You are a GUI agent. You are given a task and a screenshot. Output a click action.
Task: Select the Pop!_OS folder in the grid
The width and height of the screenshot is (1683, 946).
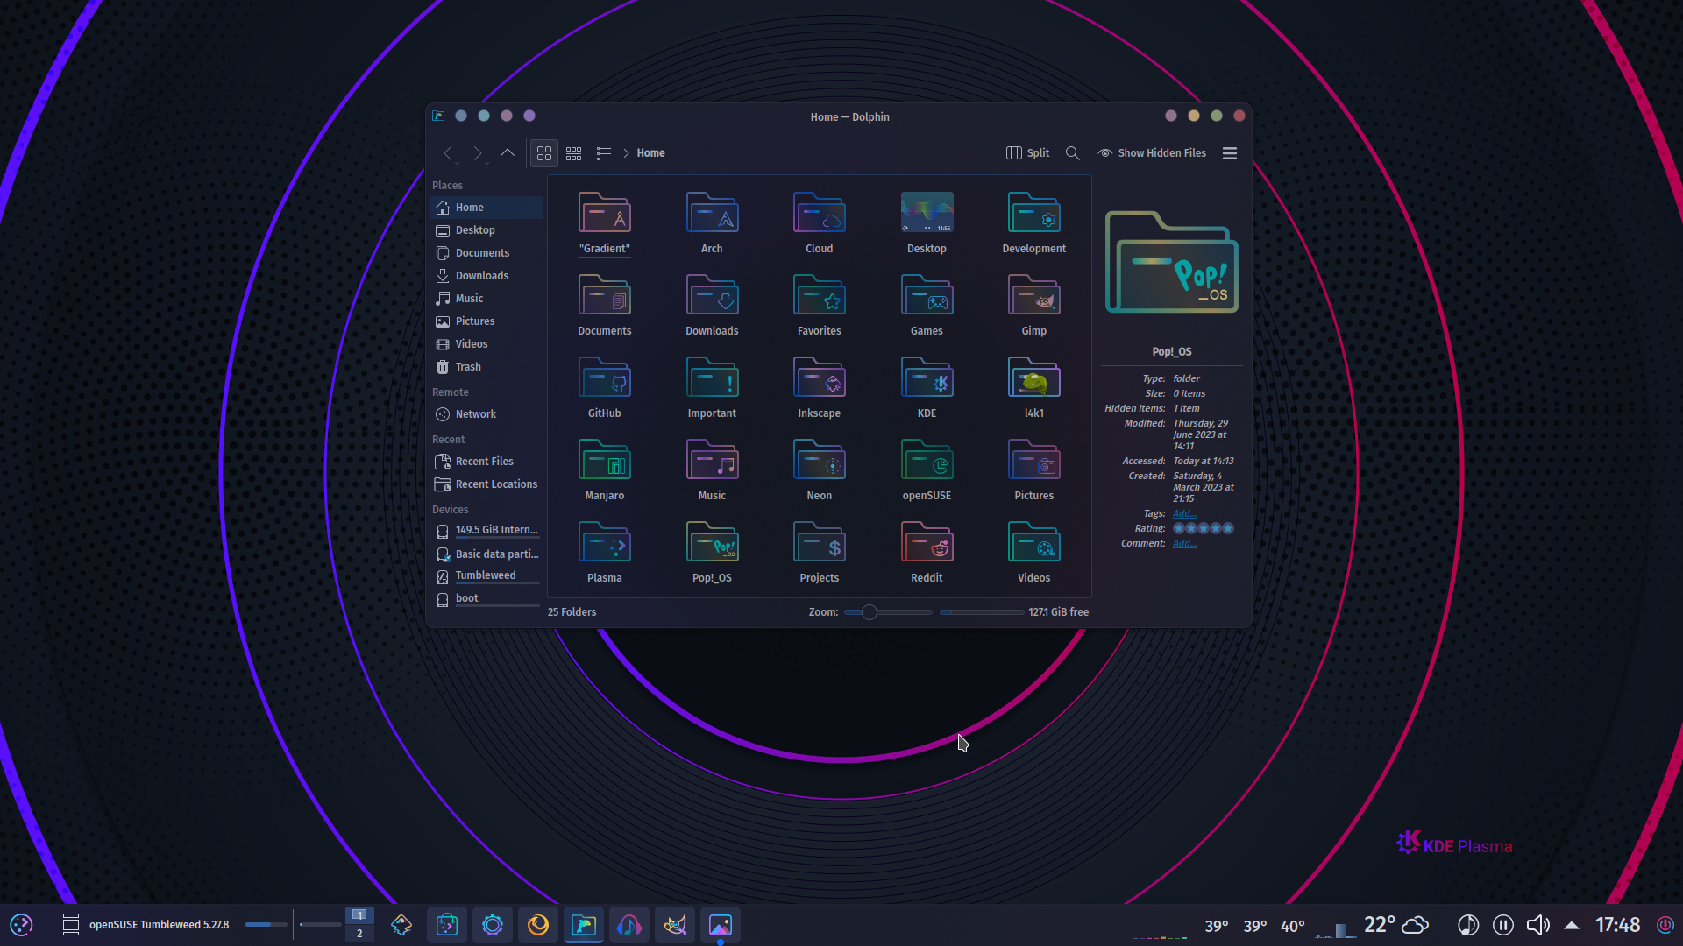[712, 552]
